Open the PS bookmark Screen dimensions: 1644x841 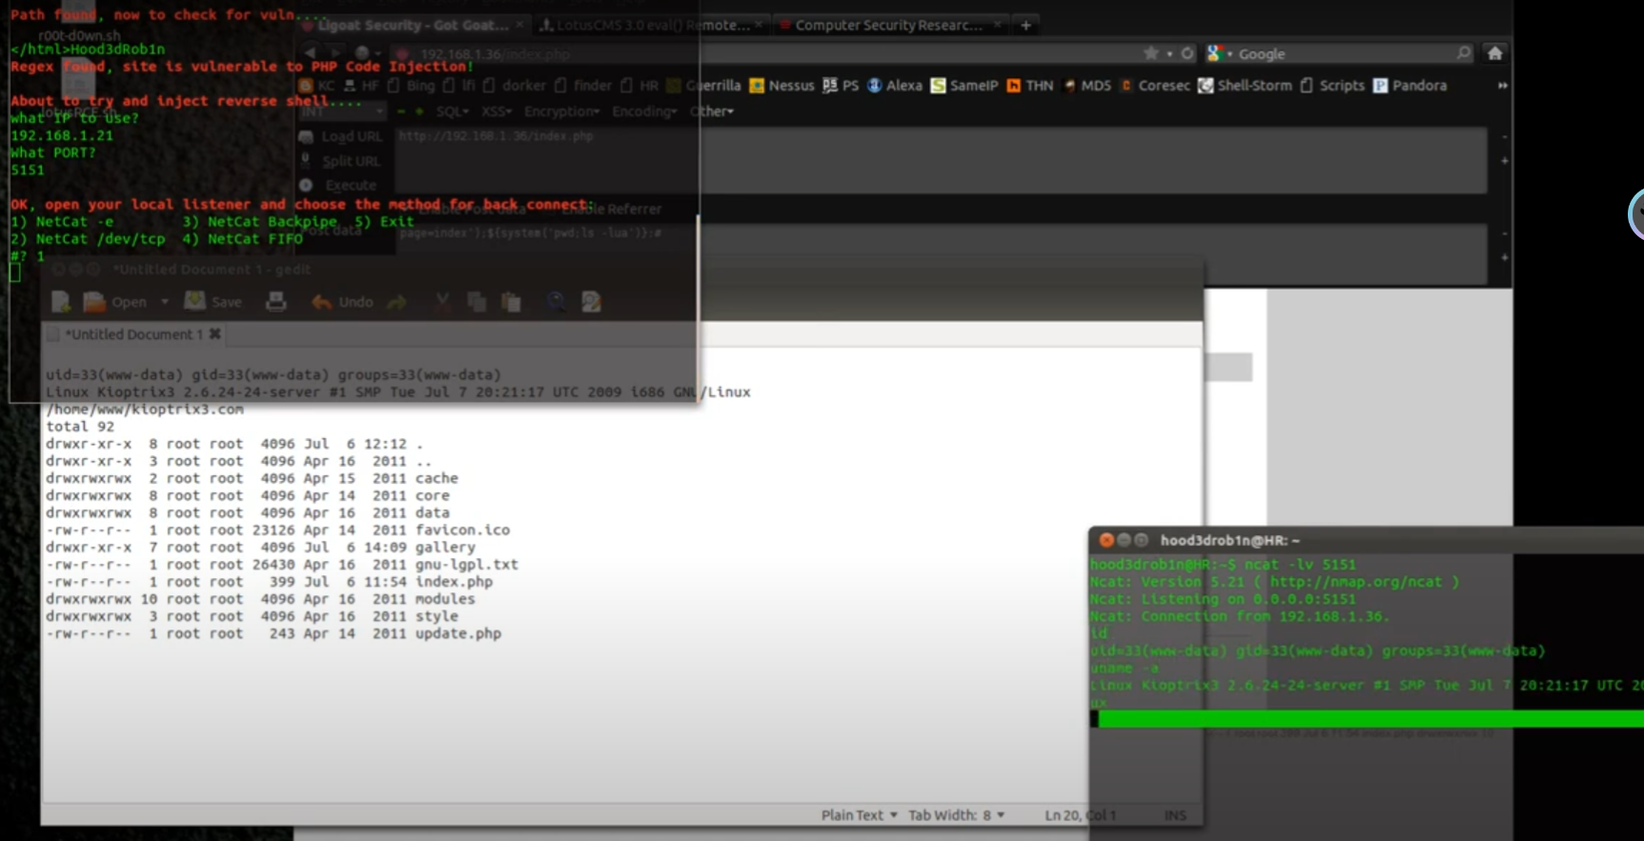pos(841,85)
